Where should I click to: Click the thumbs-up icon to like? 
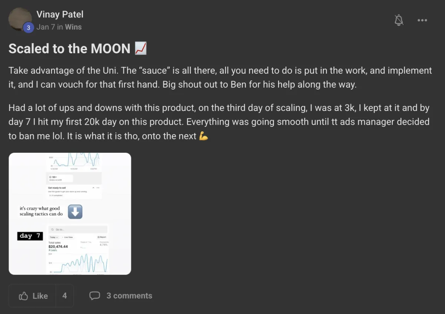(23, 296)
